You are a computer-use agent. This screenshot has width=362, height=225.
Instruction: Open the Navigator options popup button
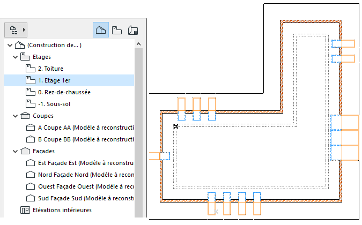pyautogui.click(x=16, y=30)
